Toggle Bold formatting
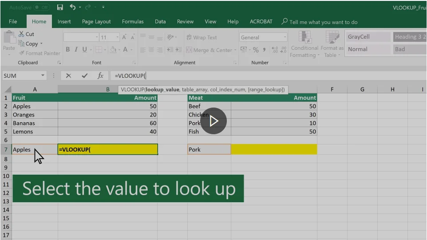 coord(68,49)
